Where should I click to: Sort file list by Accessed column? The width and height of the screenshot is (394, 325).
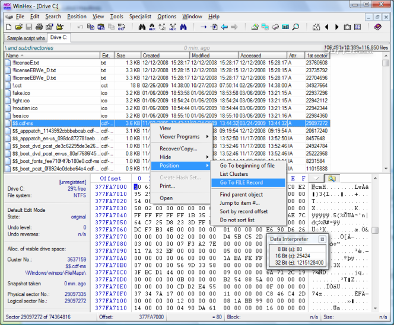click(x=263, y=56)
